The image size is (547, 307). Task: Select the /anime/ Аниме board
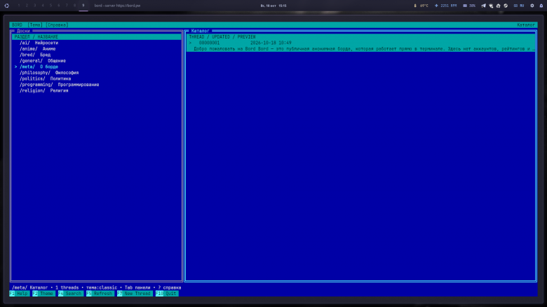[x=97, y=49]
